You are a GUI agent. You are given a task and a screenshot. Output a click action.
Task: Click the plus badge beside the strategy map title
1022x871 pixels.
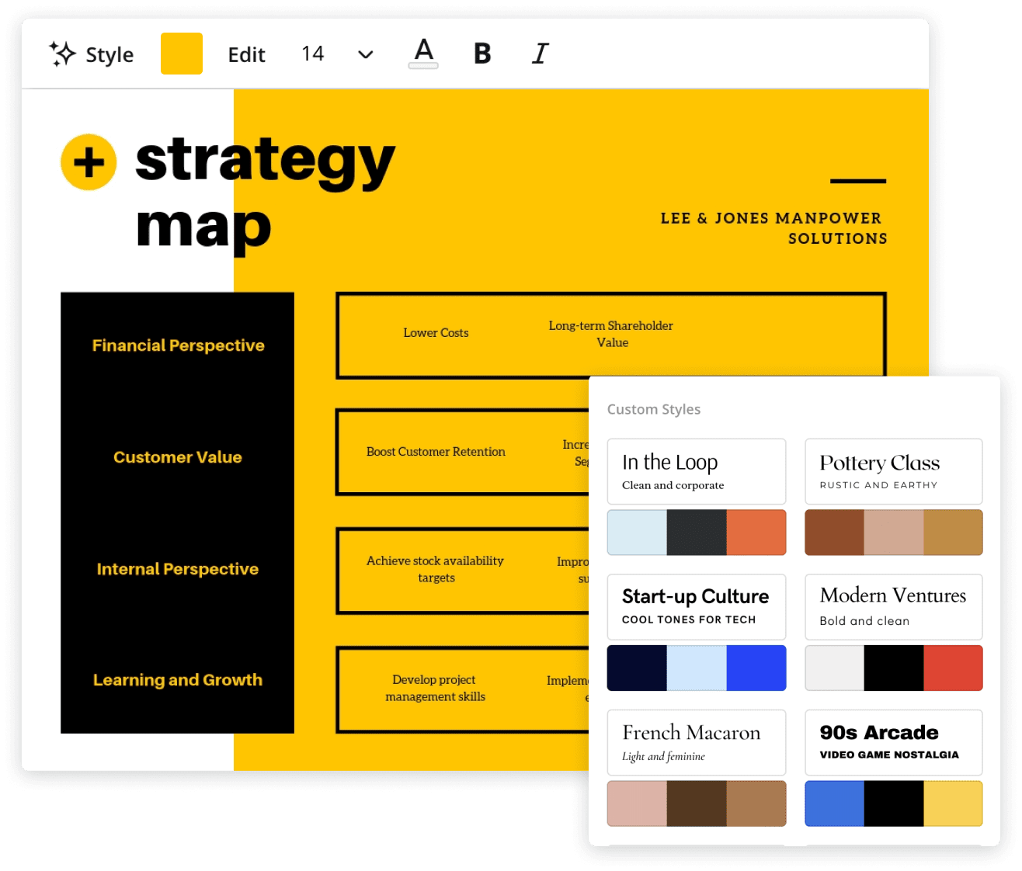tap(88, 161)
